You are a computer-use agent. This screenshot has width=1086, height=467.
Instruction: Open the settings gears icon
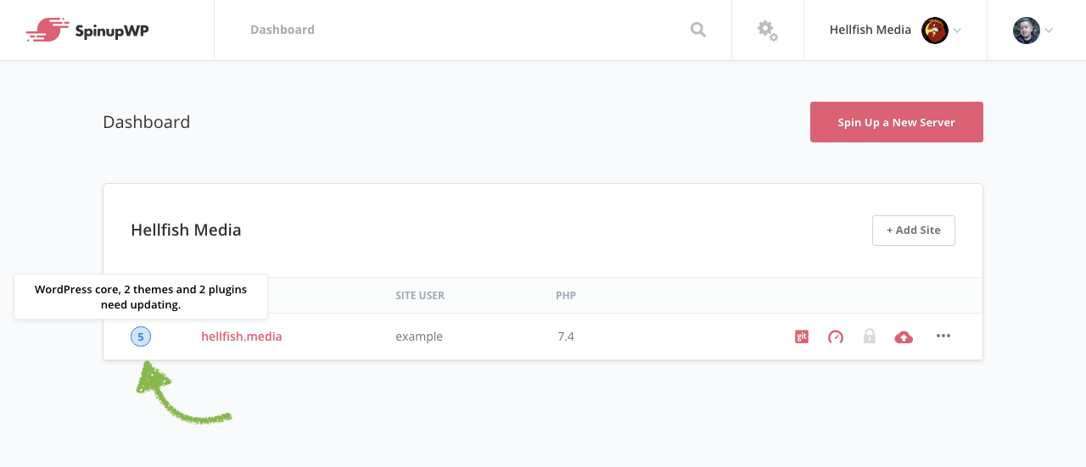coord(768,31)
